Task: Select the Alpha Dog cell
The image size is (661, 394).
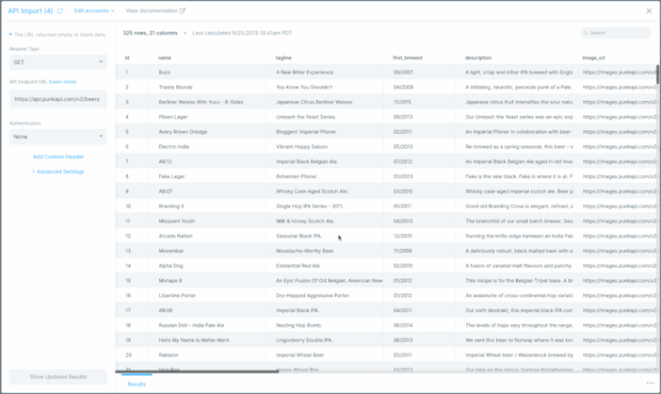Action: coord(207,266)
